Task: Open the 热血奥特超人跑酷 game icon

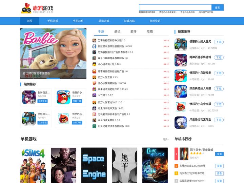Action: pos(181,91)
